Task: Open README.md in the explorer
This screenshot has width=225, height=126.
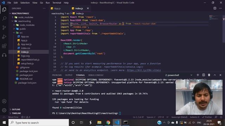Action: point(26,79)
